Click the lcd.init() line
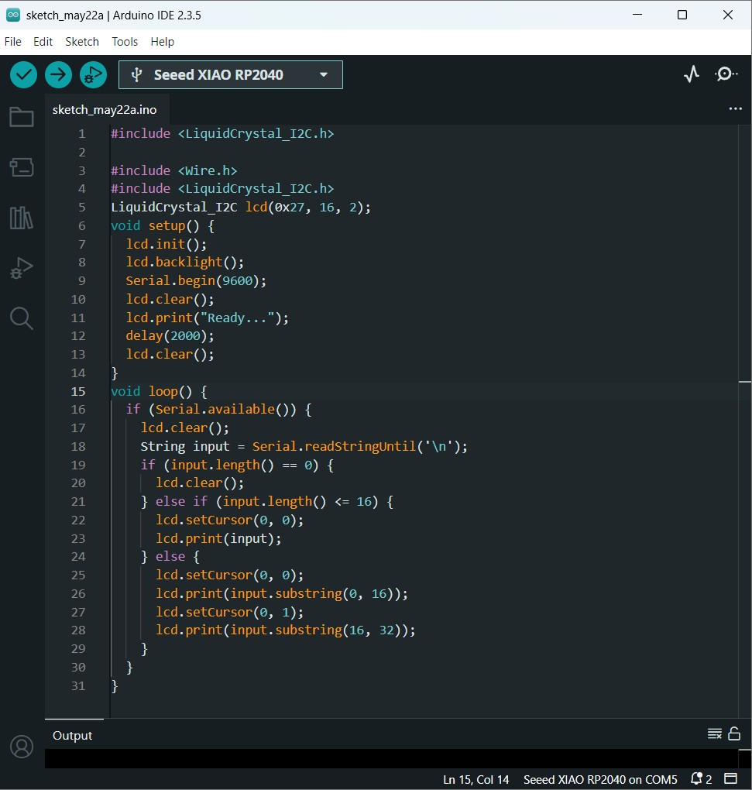752x790 pixels. [x=167, y=244]
